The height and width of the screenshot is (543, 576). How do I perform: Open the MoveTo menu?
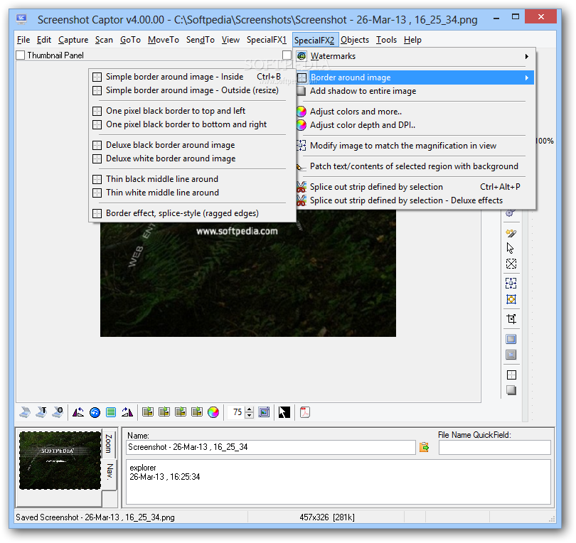point(164,40)
